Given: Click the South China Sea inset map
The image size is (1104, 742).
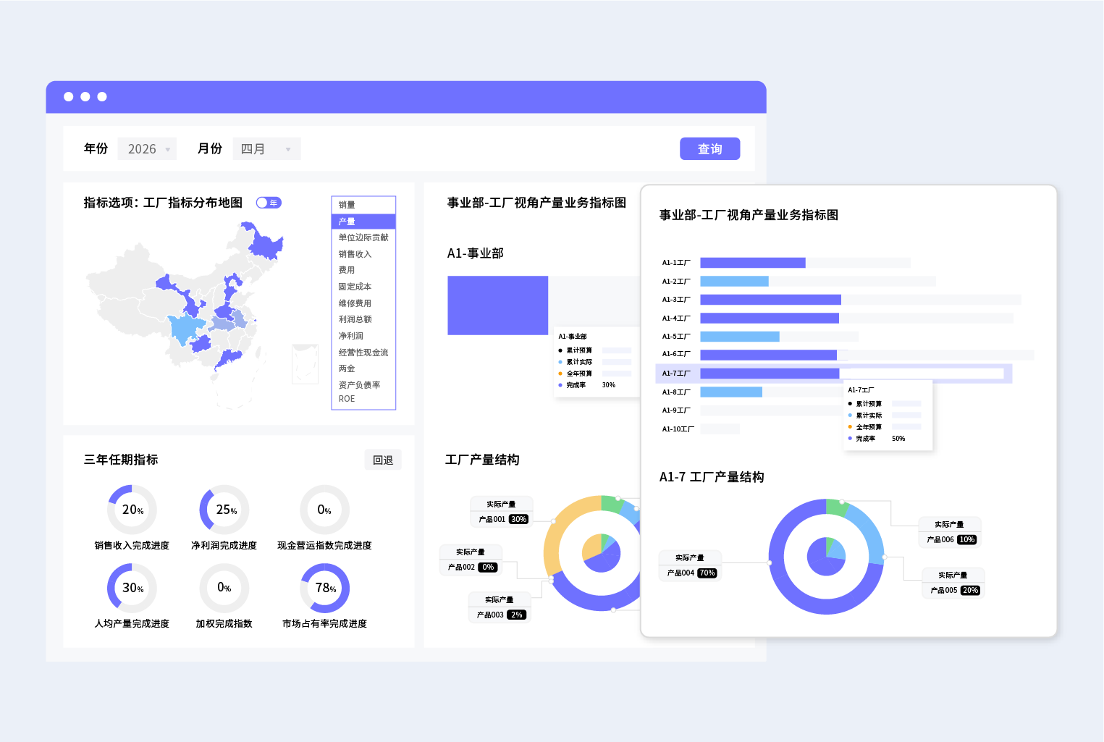Looking at the screenshot, I should point(305,364).
